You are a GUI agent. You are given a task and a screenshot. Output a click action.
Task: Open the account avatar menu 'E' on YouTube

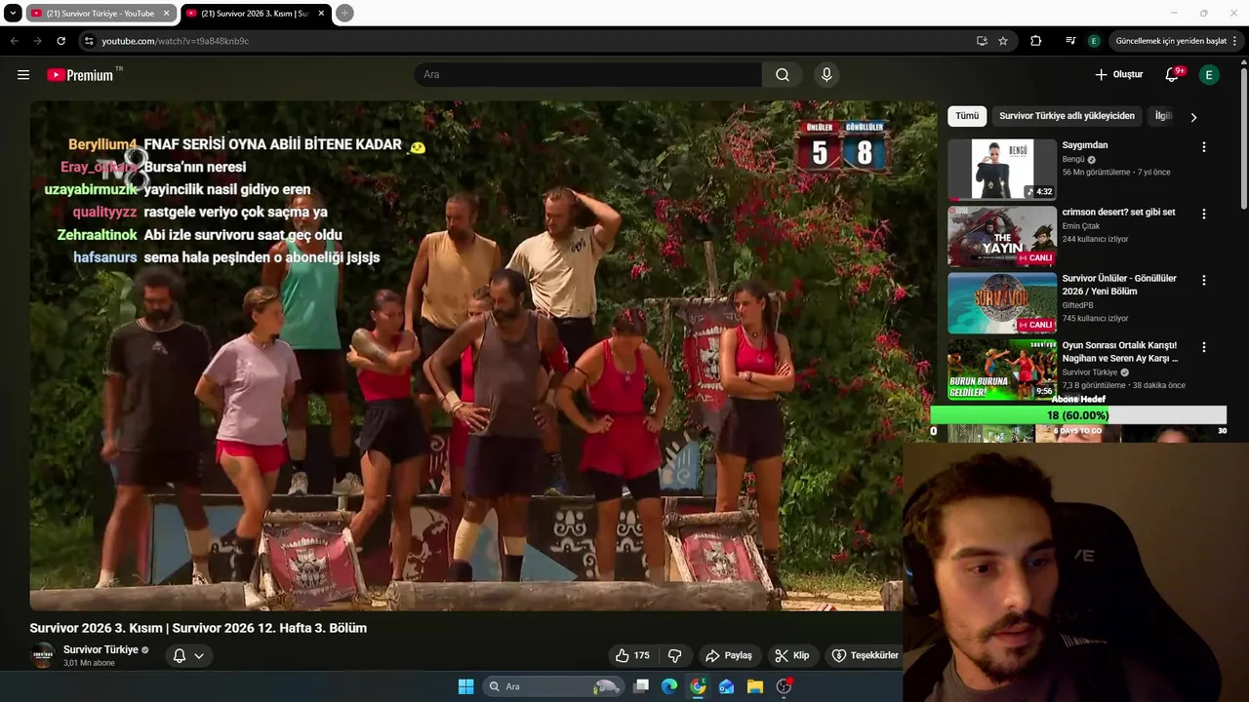[1209, 74]
